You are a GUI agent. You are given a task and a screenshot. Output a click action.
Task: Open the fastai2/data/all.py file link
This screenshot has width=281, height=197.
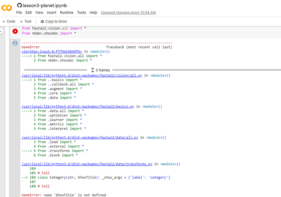pyautogui.click(x=80, y=138)
